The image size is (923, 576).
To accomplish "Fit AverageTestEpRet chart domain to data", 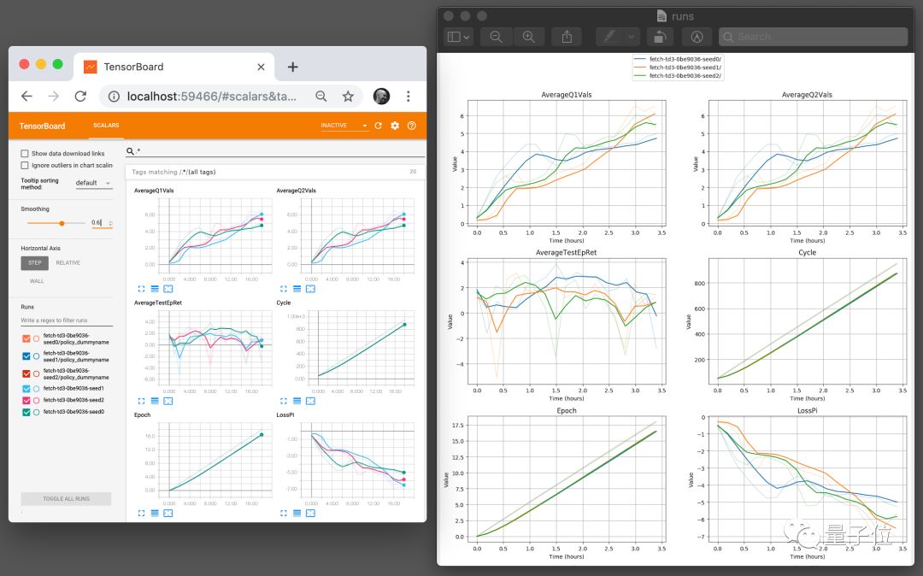I will (x=168, y=401).
